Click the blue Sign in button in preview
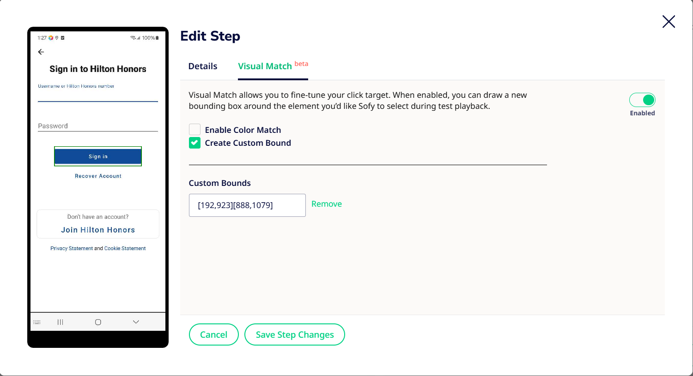The width and height of the screenshot is (693, 376). [x=98, y=156]
